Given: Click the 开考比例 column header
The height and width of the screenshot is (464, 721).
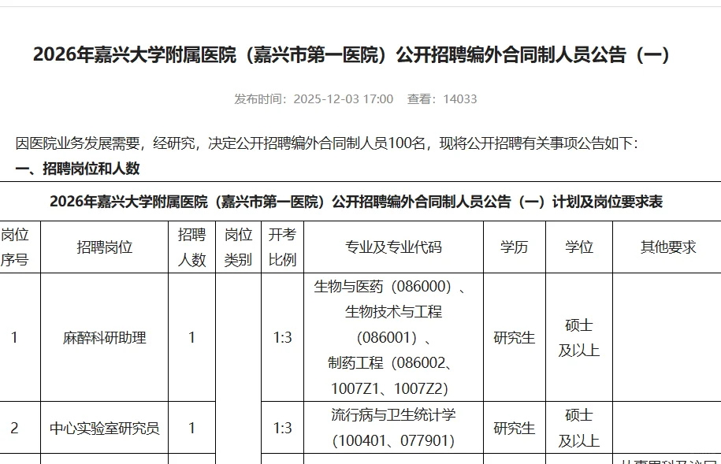Looking at the screenshot, I should (x=281, y=246).
